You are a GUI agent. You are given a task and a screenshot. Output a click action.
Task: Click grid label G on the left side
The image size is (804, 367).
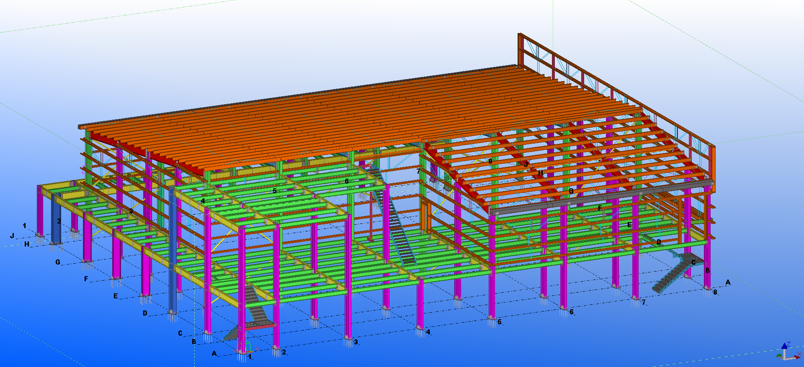(58, 262)
